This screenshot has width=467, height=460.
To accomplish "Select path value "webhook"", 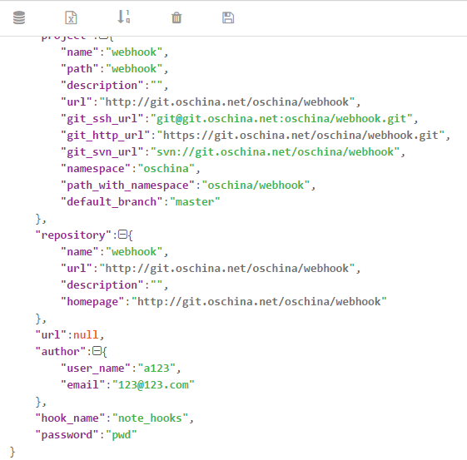I will [134, 69].
